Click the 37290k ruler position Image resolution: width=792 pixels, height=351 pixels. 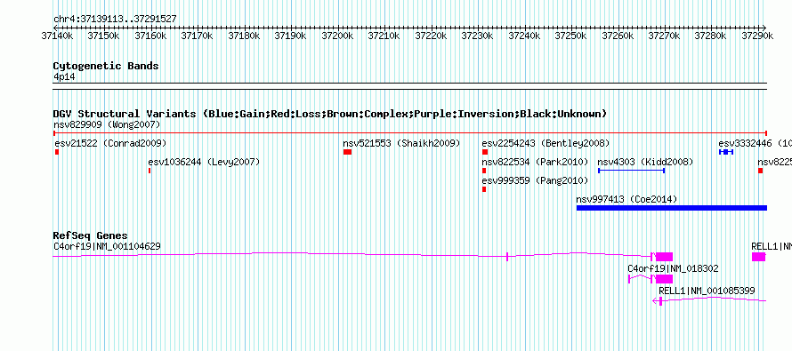[x=757, y=36]
